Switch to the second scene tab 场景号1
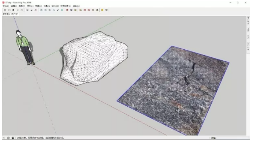 point(15,14)
